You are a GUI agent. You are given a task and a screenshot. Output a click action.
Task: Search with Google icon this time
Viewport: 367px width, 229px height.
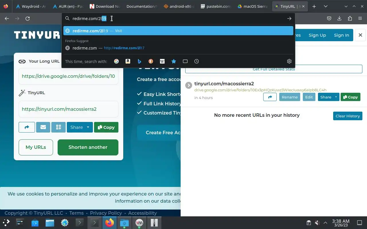(x=116, y=61)
